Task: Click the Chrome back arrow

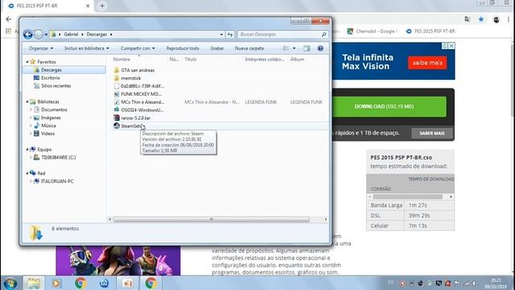Action: 9,19
